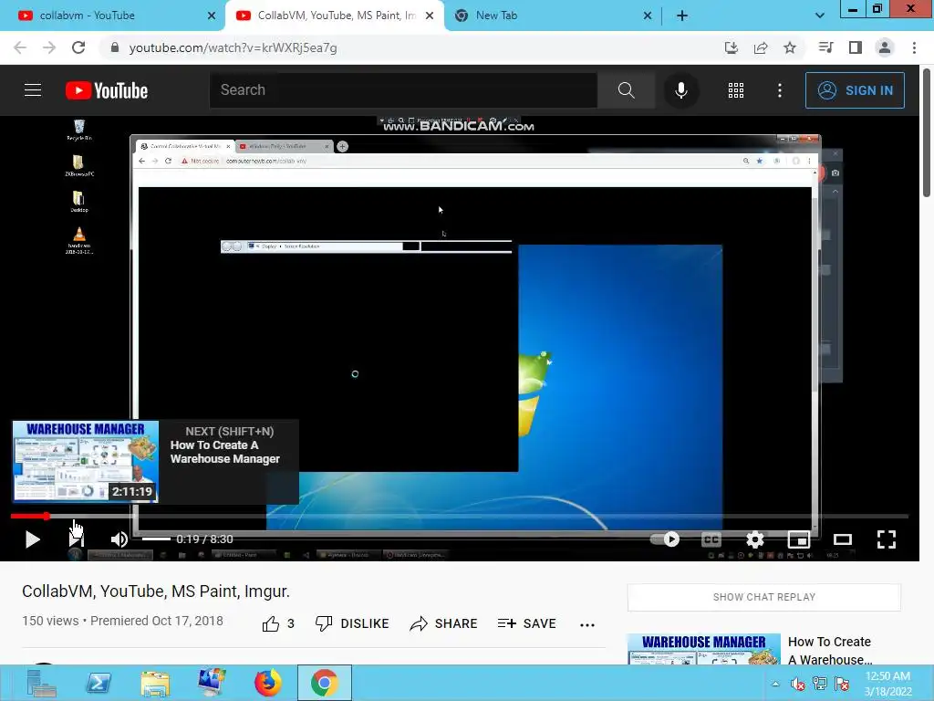Close the 'collabvm - YouTube' tab
Image resolution: width=934 pixels, height=701 pixels.
click(x=212, y=16)
